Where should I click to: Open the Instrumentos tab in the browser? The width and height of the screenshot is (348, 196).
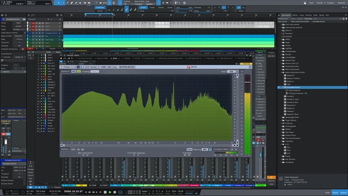tap(286, 15)
